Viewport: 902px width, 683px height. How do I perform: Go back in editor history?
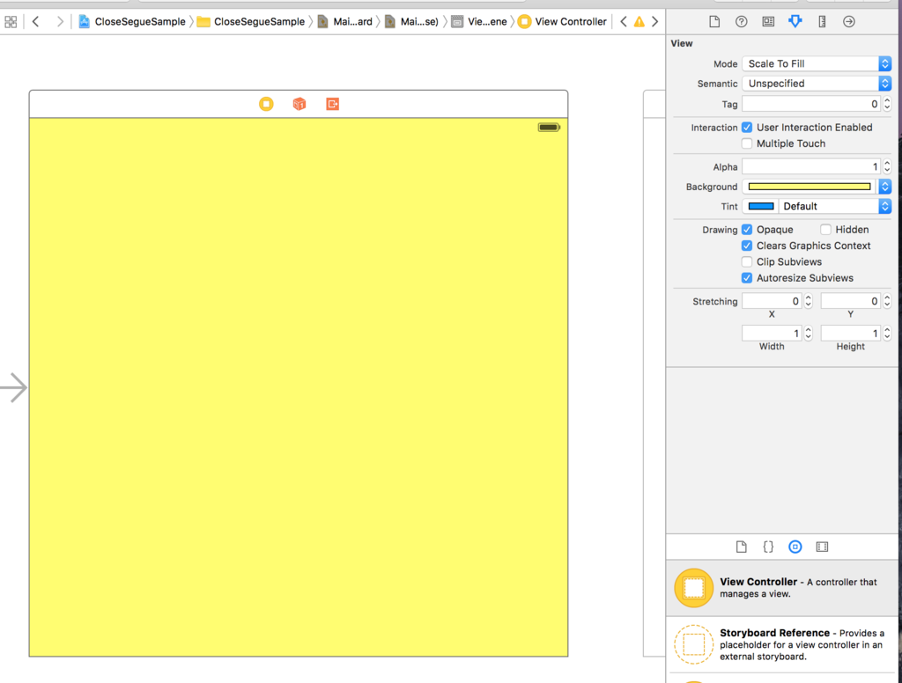pyautogui.click(x=35, y=22)
